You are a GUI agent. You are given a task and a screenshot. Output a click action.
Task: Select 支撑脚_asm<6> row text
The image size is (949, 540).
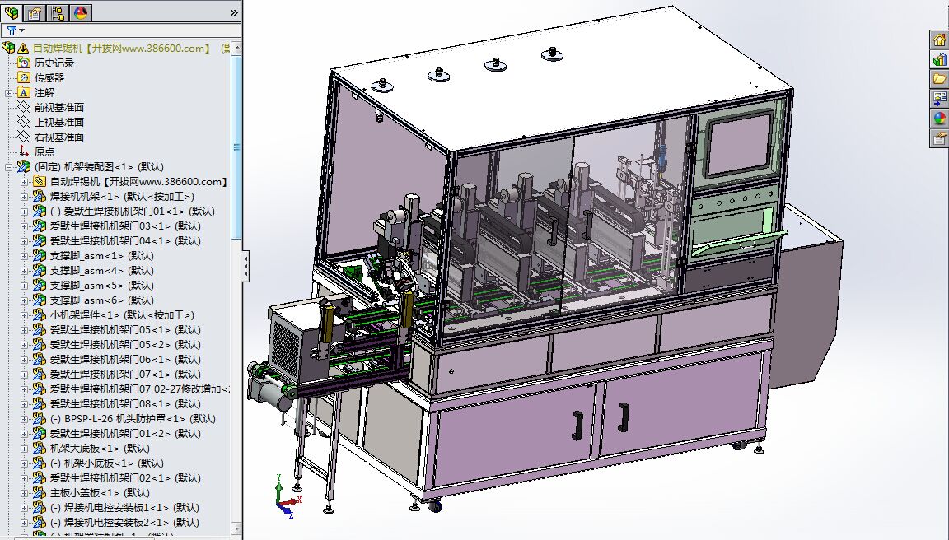point(101,300)
